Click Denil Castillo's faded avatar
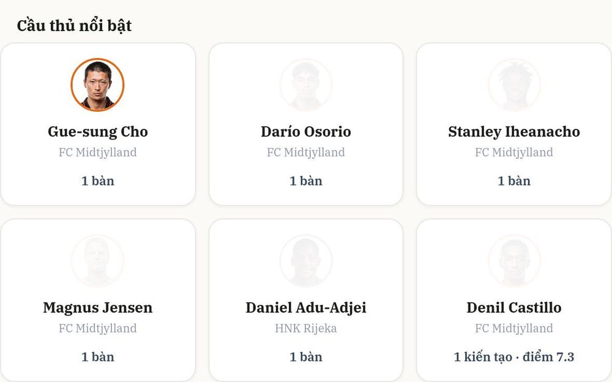Viewport: 612px width, 382px height. click(514, 261)
